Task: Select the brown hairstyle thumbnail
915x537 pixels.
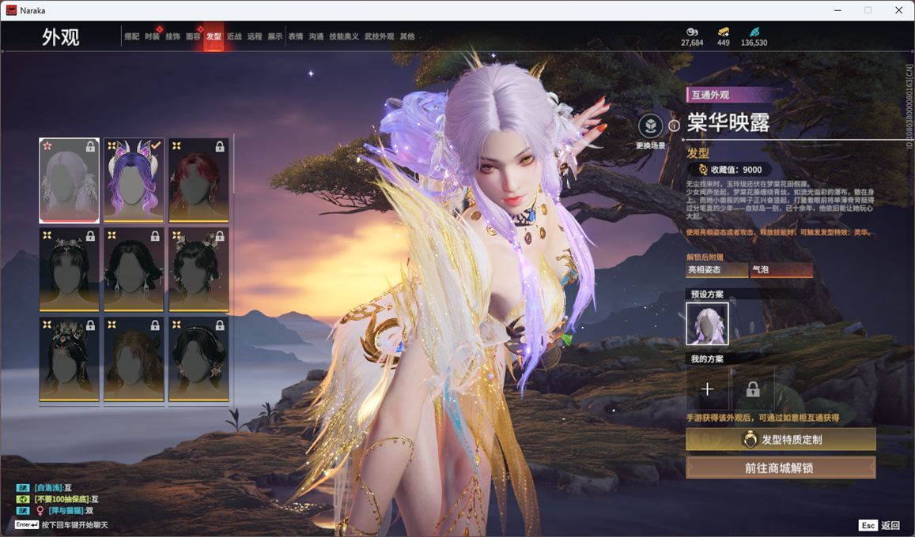Action: pos(134,359)
